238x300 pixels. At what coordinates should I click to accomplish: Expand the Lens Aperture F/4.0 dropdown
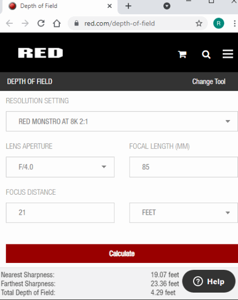click(60, 167)
